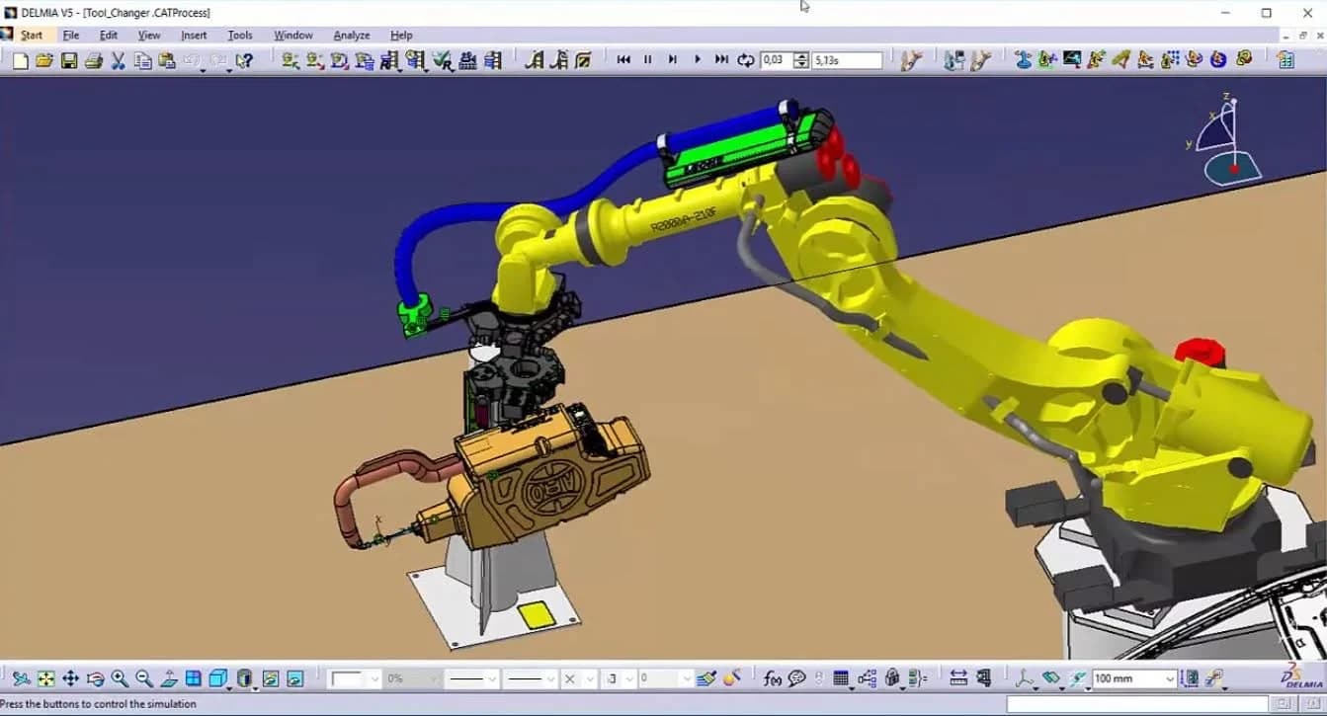
Task: Open the opacity percentage dropdown
Action: coord(433,679)
